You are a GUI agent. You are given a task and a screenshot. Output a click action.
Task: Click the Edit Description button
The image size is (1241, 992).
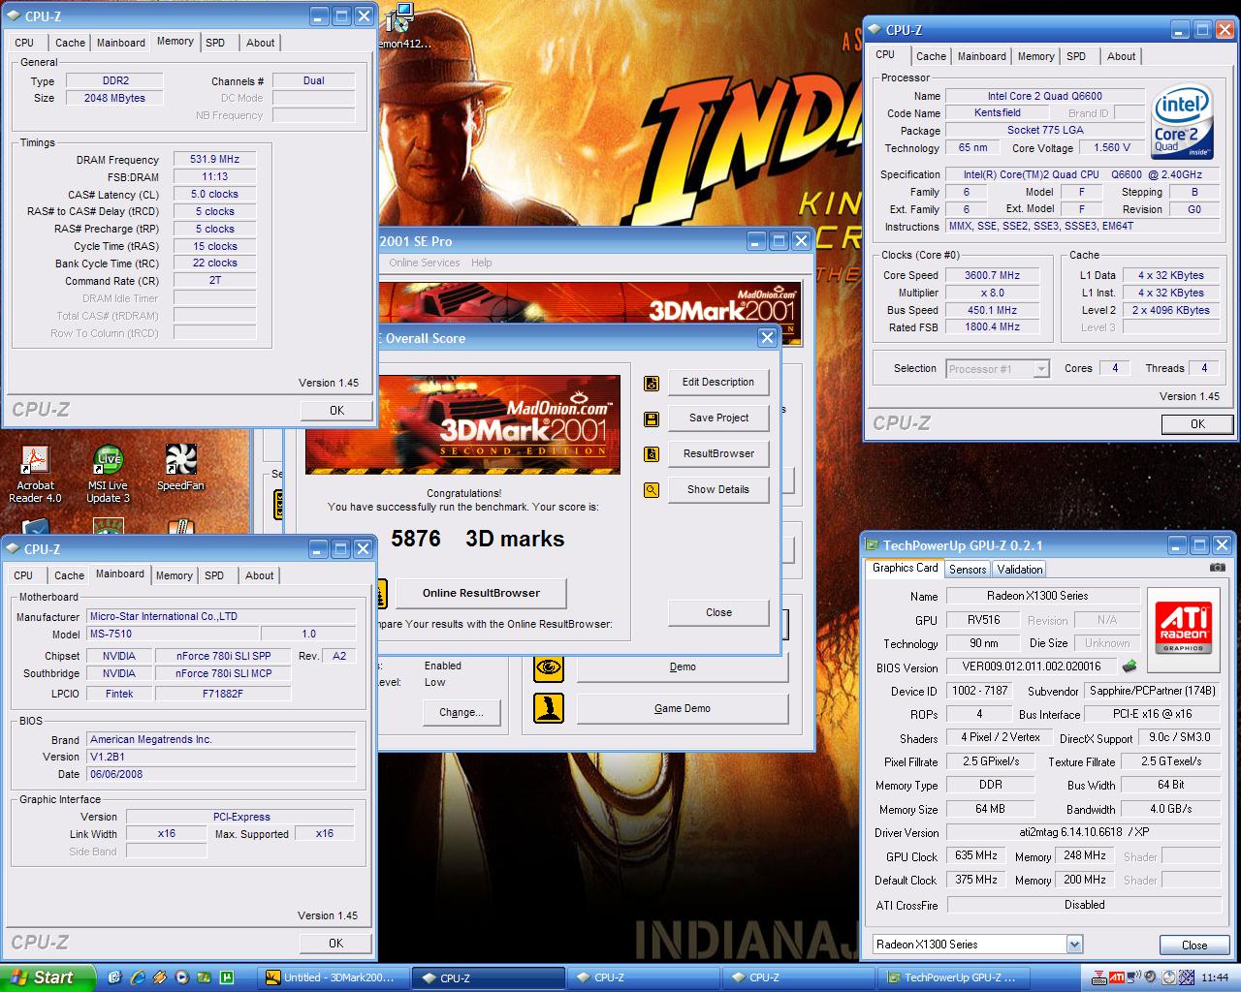point(718,383)
